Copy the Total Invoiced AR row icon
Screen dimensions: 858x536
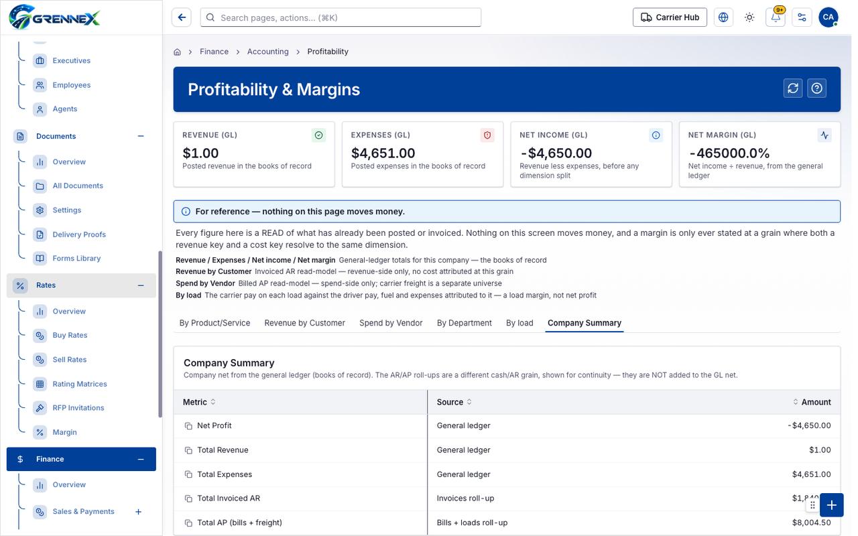coord(188,498)
